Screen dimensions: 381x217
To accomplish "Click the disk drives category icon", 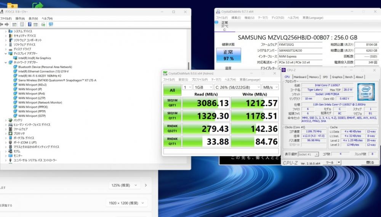I will 10,49.
